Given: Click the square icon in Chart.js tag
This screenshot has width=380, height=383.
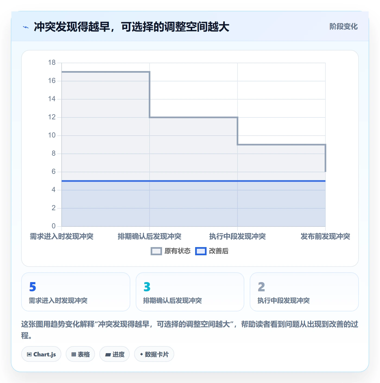Looking at the screenshot, I should (x=29, y=355).
